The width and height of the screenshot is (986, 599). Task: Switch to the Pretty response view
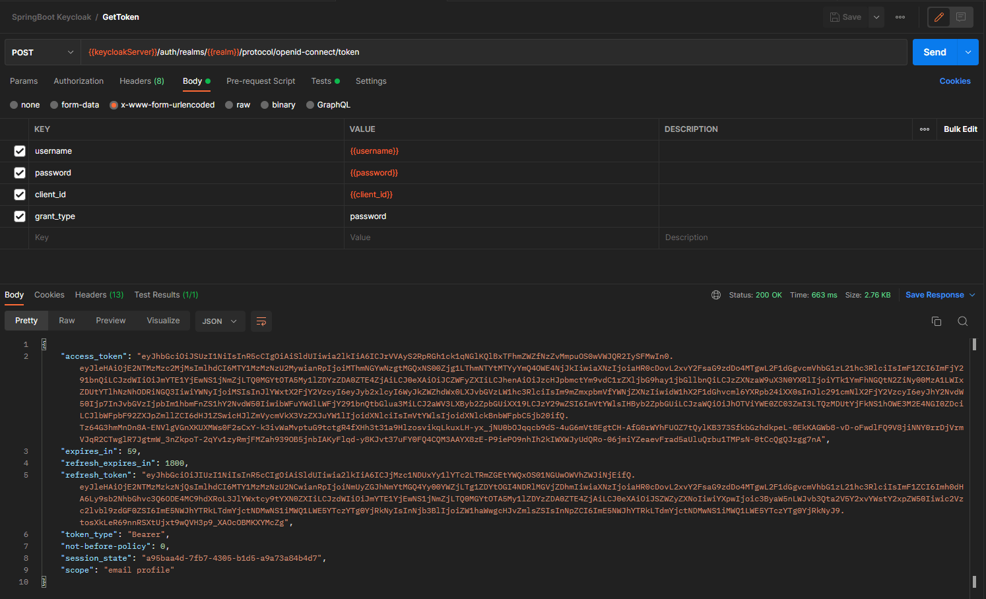pos(26,321)
